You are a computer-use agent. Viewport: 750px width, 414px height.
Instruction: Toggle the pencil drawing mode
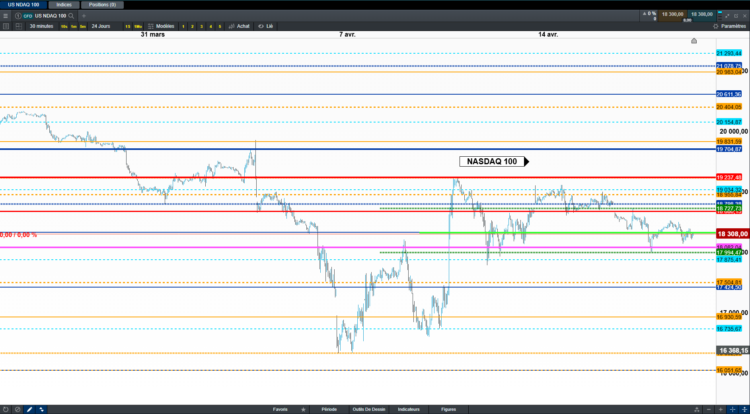29,409
